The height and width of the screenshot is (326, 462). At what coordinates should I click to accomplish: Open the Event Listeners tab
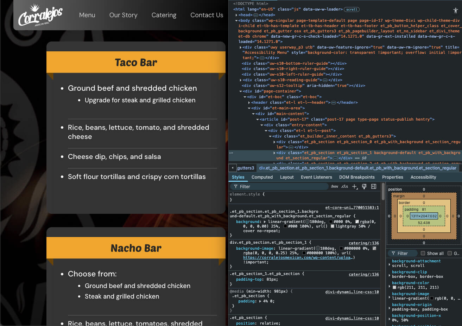pos(316,177)
